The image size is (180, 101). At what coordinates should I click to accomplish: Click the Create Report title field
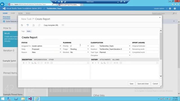pyautogui.click(x=90, y=37)
